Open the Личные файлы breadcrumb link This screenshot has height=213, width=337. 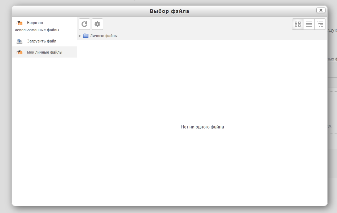click(104, 36)
